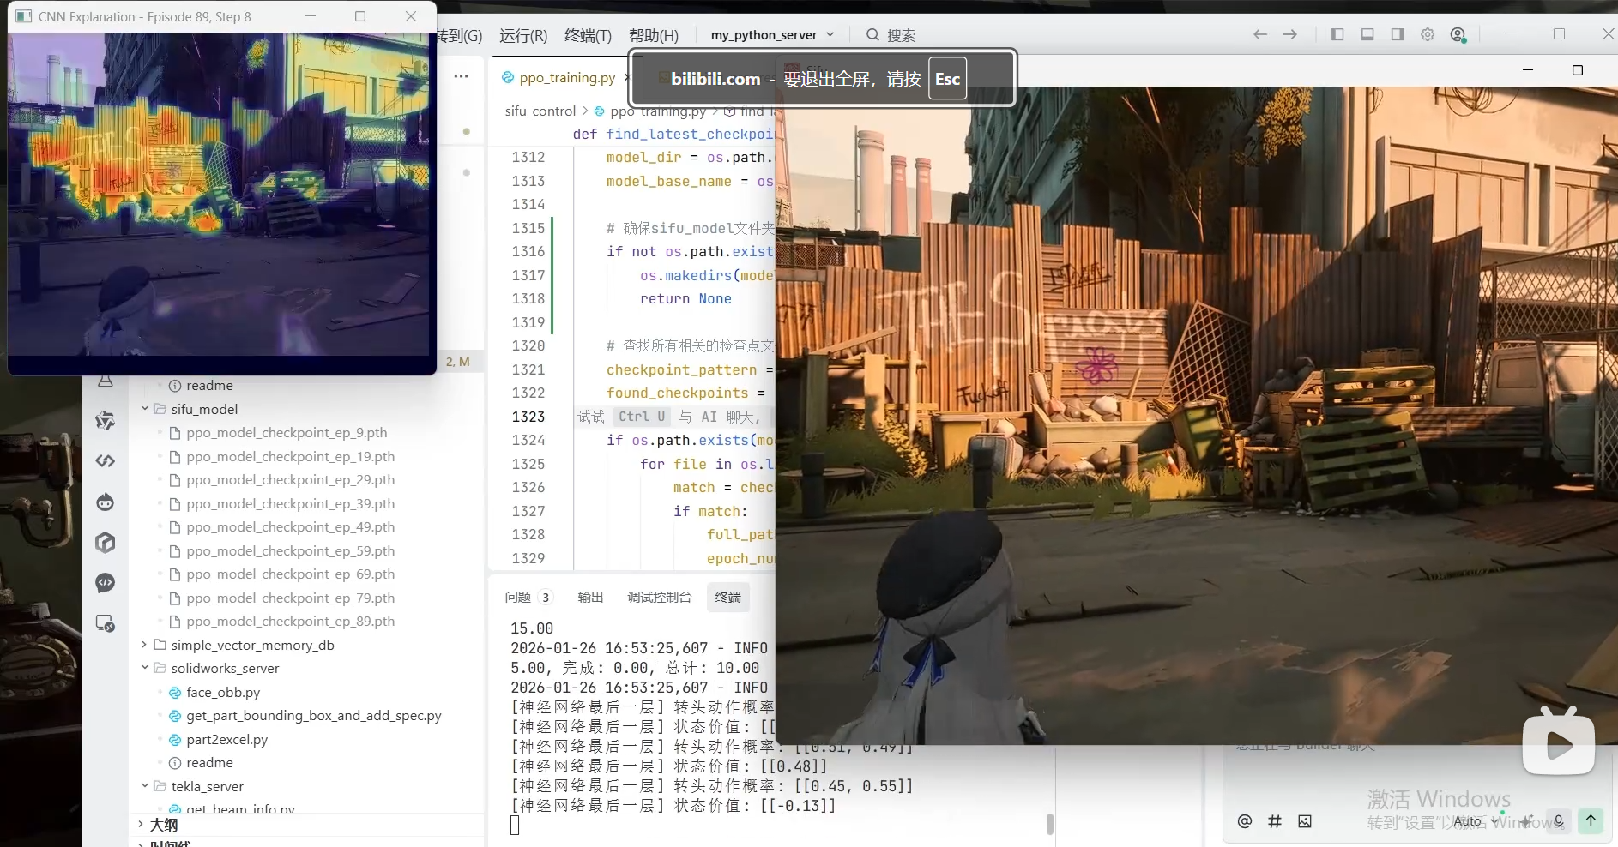Open part2excel.py file
This screenshot has width=1618, height=847.
tap(226, 740)
